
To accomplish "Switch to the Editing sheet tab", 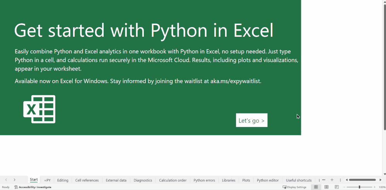I will [63, 180].
